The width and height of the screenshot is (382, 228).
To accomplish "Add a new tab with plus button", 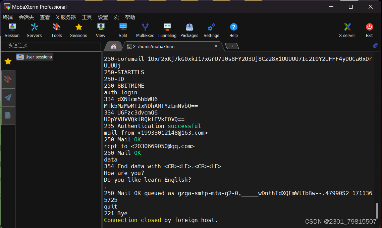I will tap(232, 46).
